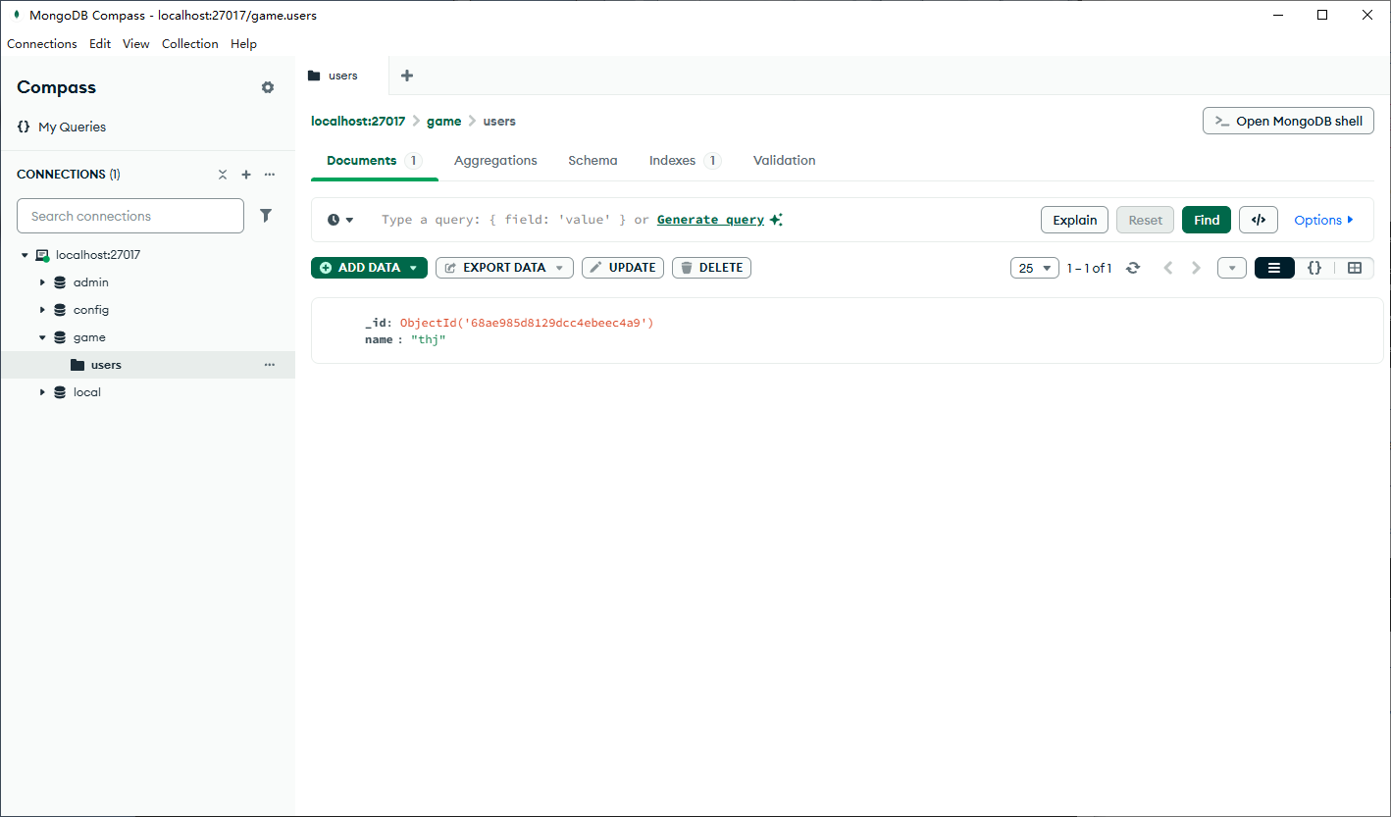Switch to the Validation tab
The height and width of the screenshot is (817, 1391).
point(784,161)
